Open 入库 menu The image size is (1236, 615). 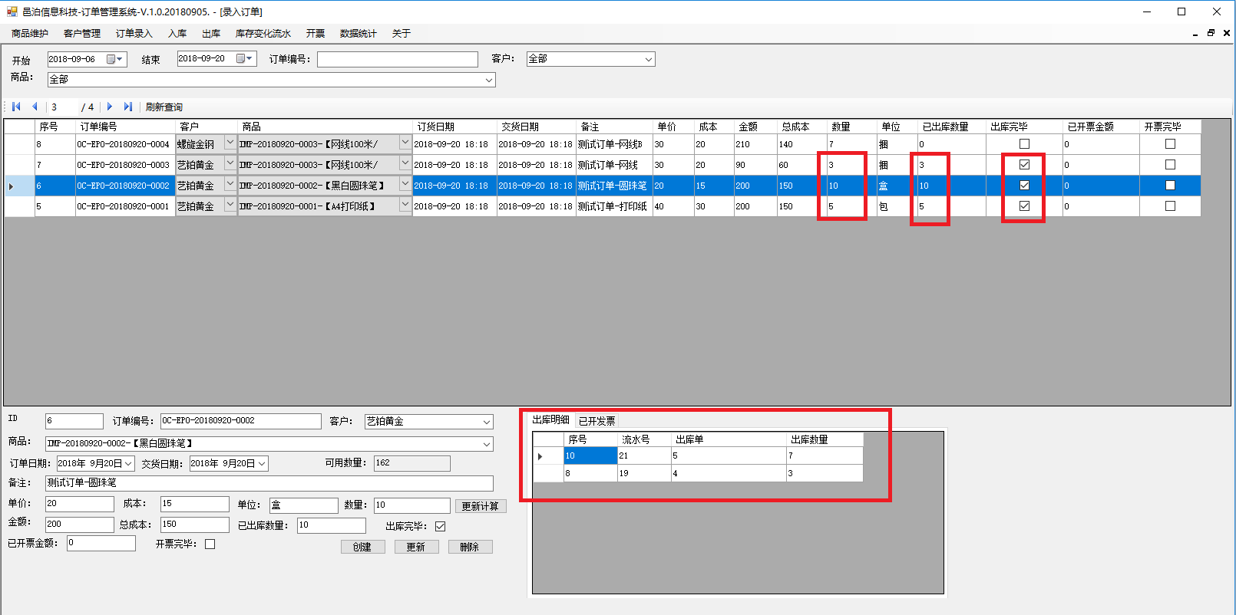pyautogui.click(x=177, y=33)
